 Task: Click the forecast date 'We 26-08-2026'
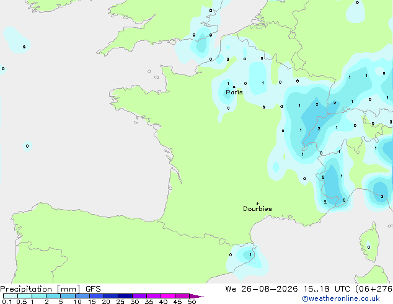(x=262, y=289)
